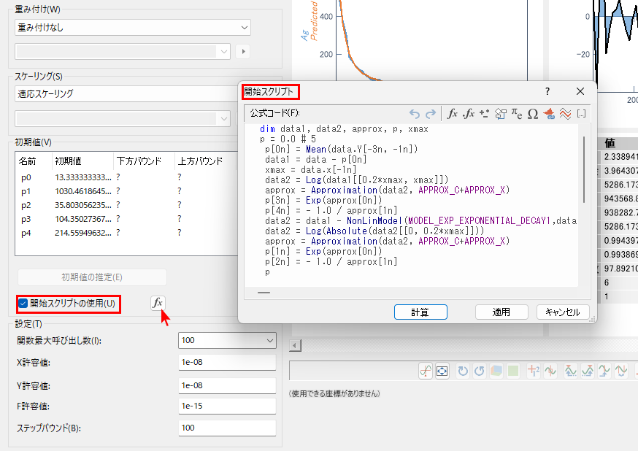This screenshot has height=451, width=638.
Task: Open the 重み付けなし weighting dropdown
Action: coord(132,27)
